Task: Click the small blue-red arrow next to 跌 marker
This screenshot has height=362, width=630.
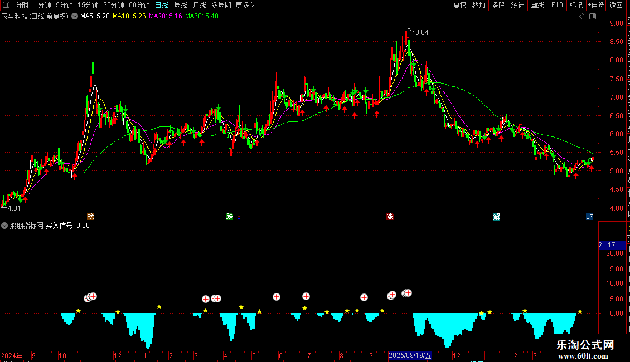Action: click(239, 218)
